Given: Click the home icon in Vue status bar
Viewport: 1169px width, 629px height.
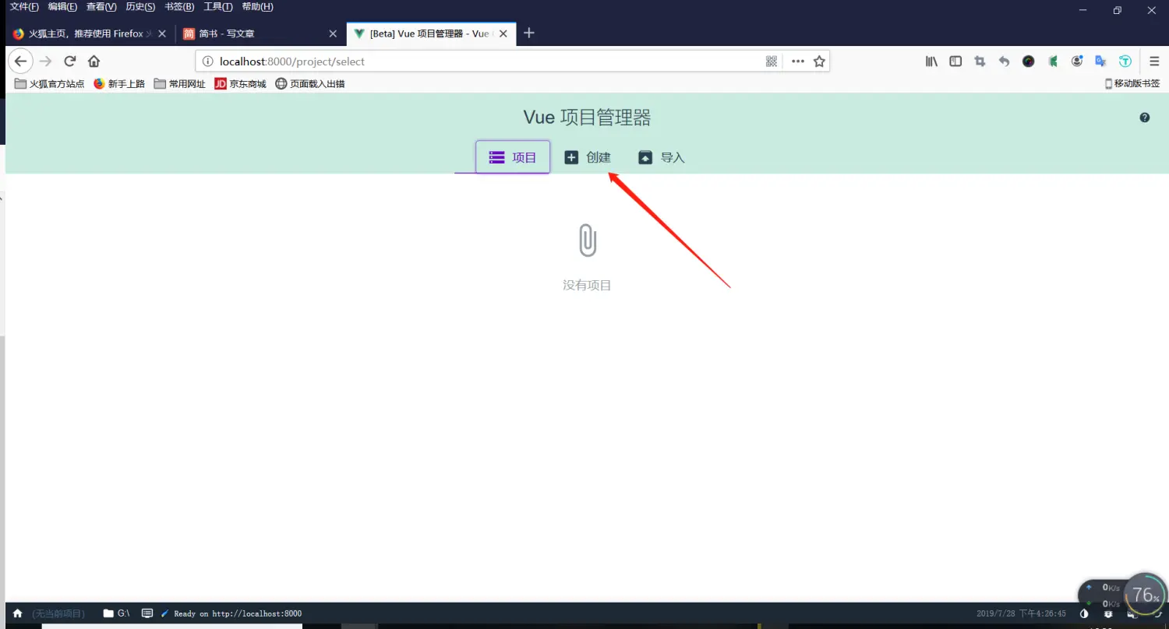Looking at the screenshot, I should (x=18, y=613).
